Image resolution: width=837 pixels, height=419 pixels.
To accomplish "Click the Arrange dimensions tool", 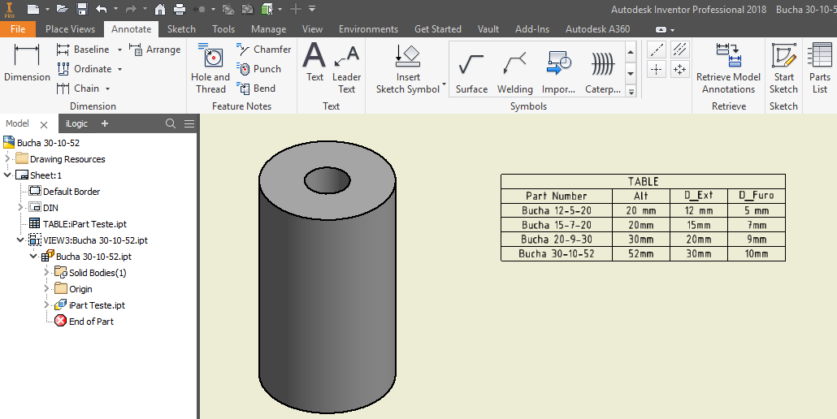I will (x=154, y=50).
